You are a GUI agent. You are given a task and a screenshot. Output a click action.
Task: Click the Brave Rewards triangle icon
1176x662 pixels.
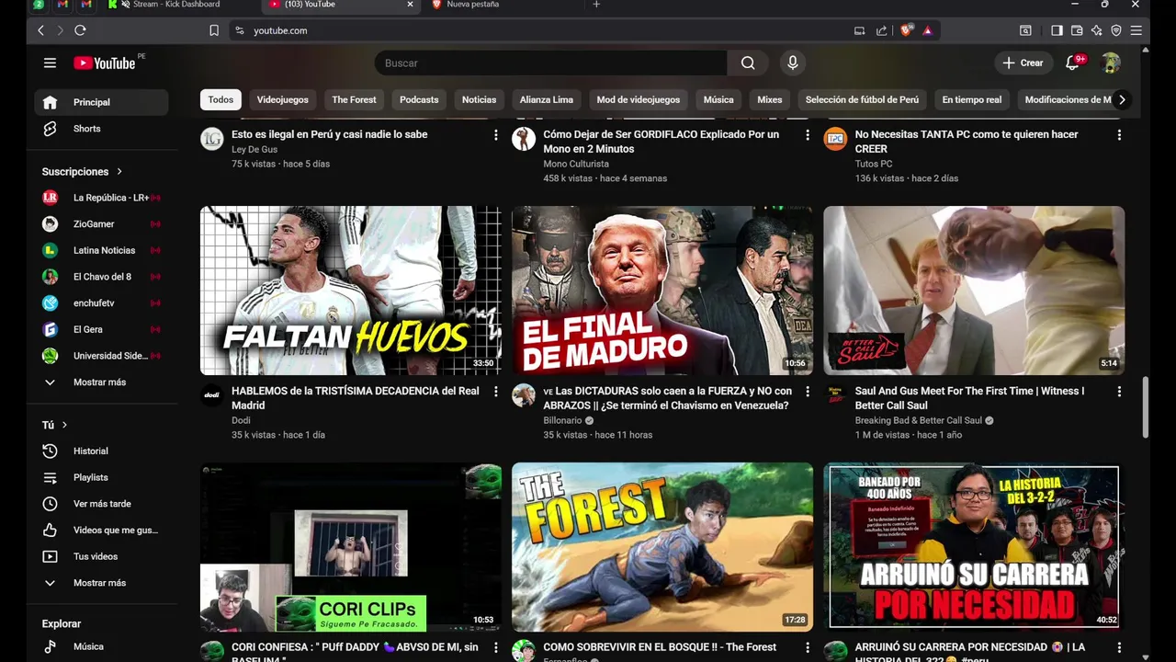coord(927,30)
